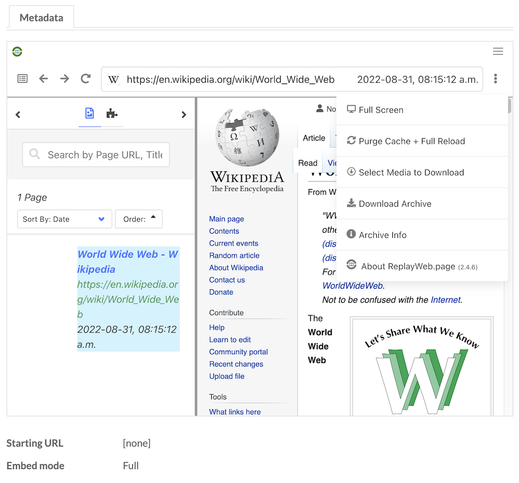
Task: Click Random article link
Action: (x=235, y=256)
